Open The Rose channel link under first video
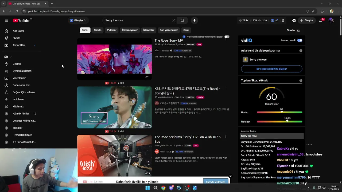 point(165,51)
